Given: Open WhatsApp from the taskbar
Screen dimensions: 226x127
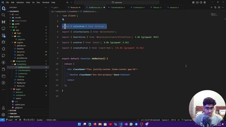Looking at the screenshot, I should 131,124.
